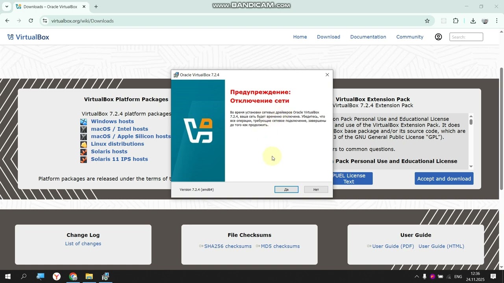Open the Windows notification center
The width and height of the screenshot is (504, 283).
point(493,277)
